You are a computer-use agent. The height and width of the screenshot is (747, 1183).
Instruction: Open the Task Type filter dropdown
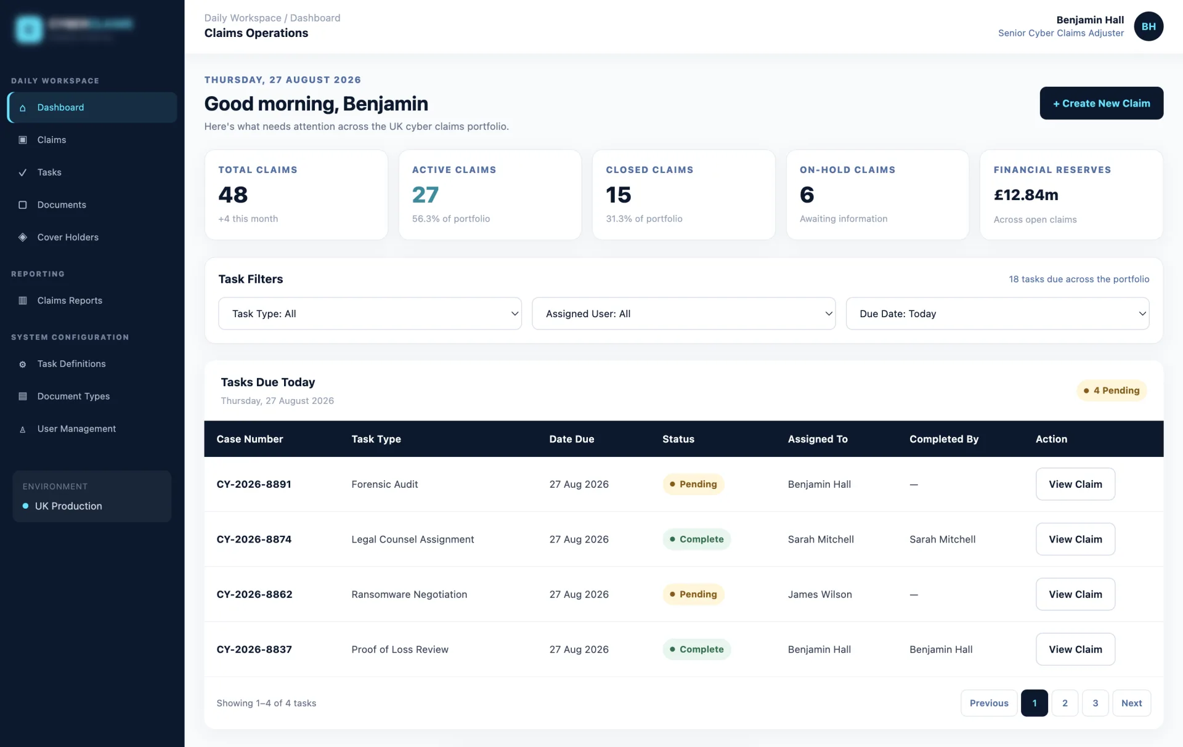pos(370,313)
